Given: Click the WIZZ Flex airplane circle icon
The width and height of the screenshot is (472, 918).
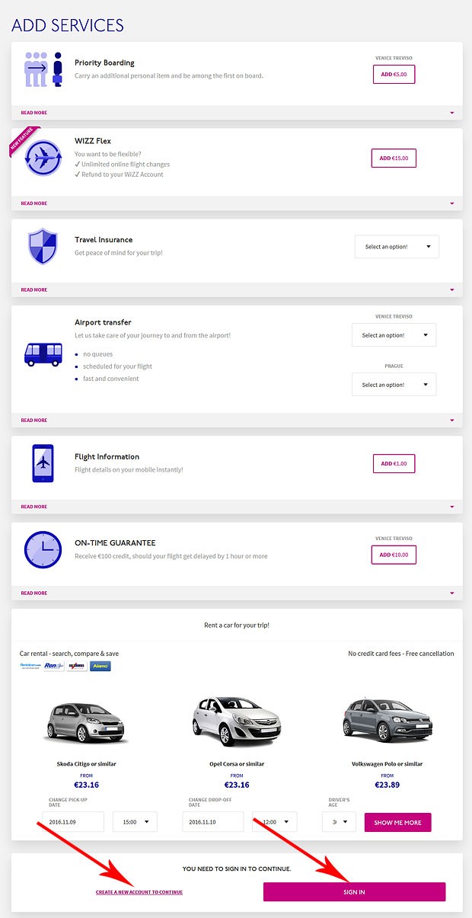Looking at the screenshot, I should coord(43,158).
